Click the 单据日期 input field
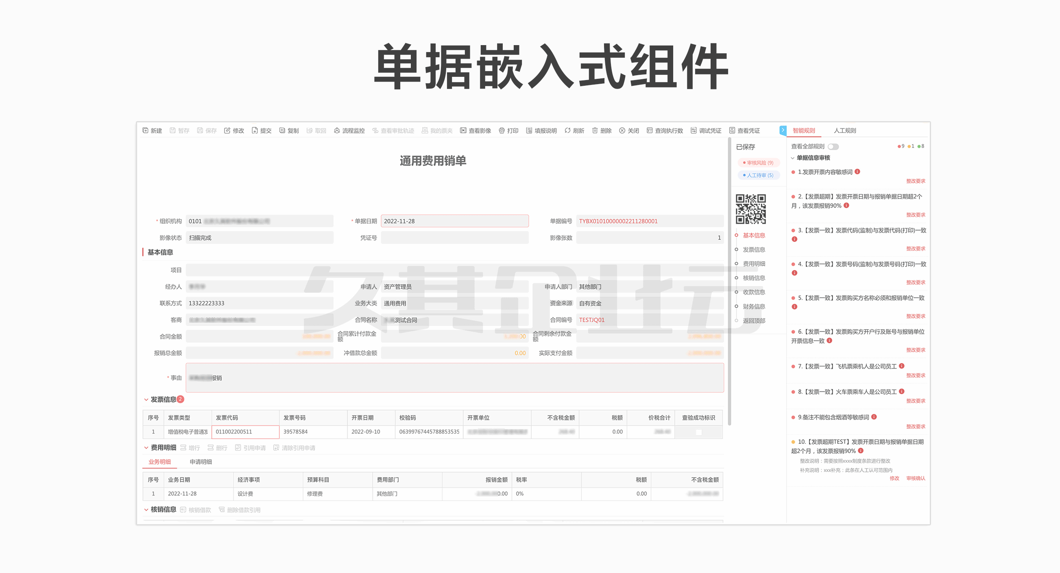This screenshot has width=1060, height=573. pos(454,221)
